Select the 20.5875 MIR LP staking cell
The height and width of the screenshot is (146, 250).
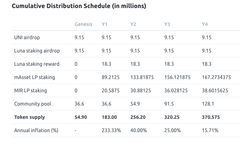[x=111, y=91]
